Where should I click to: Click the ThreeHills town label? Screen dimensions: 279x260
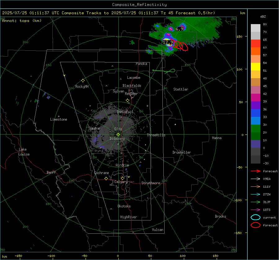156,135
